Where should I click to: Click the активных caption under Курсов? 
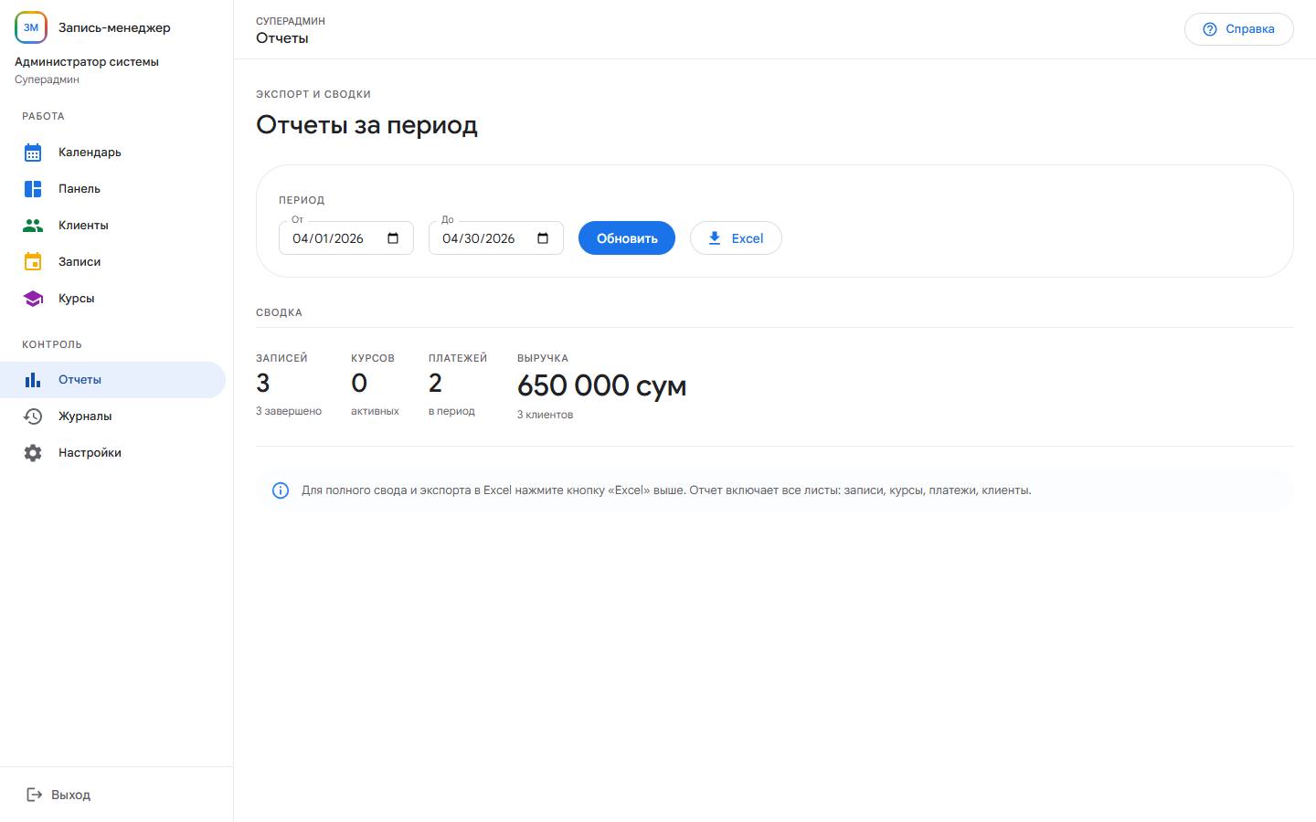(x=375, y=411)
